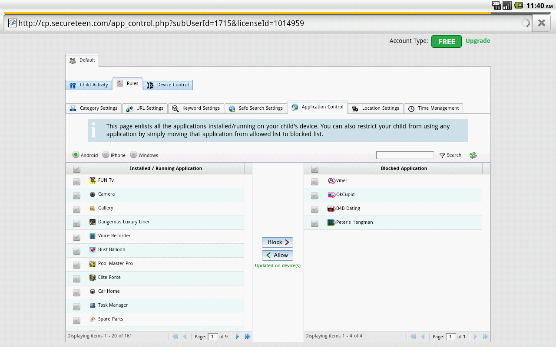Viewport: 556px width, 347px height.
Task: Click the Search filter icon
Action: tap(442, 155)
